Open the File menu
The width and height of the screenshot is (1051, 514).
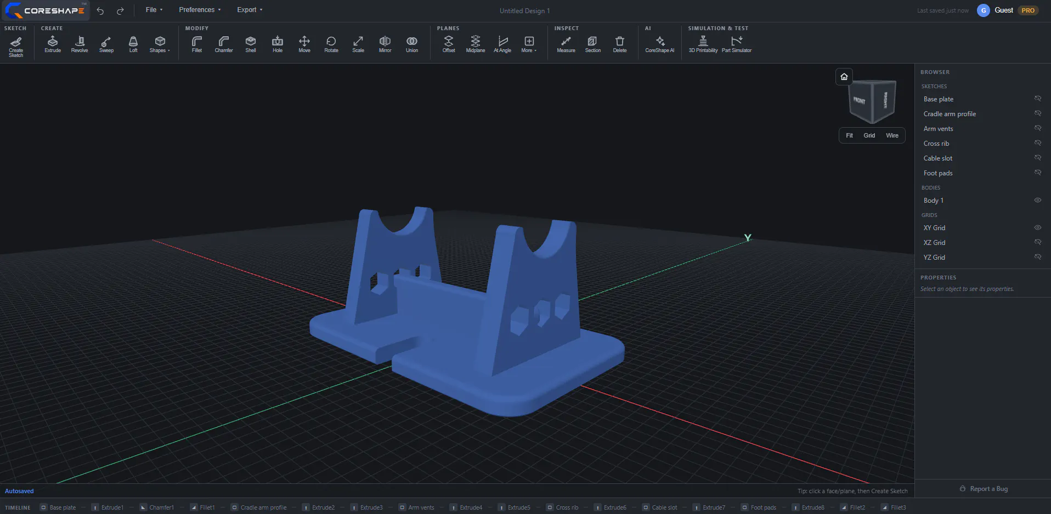click(x=154, y=10)
